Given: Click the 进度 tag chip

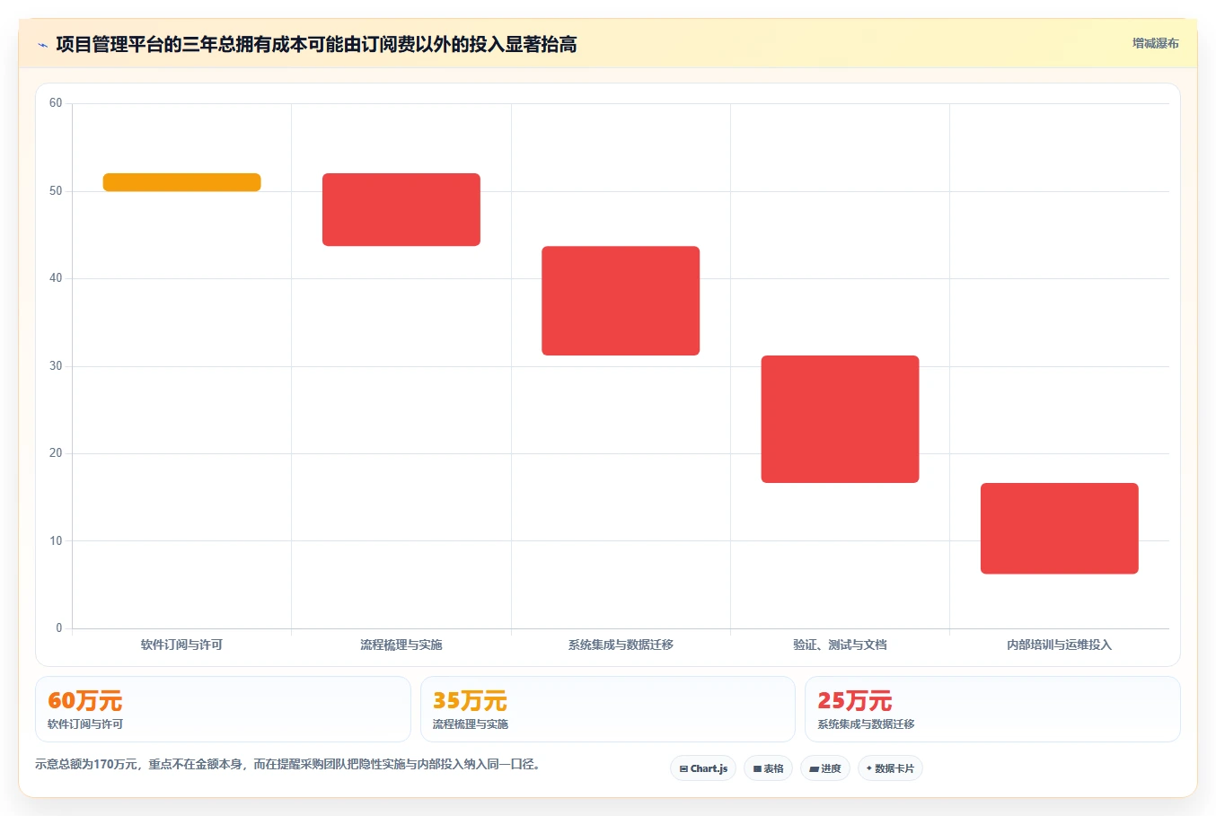Looking at the screenshot, I should pyautogui.click(x=825, y=768).
